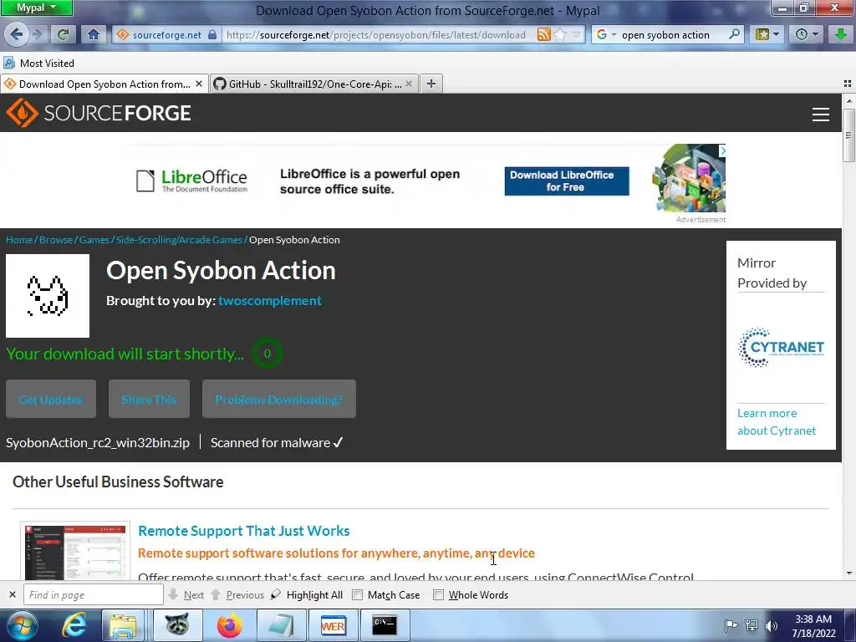Open the browser home page icon
The width and height of the screenshot is (856, 642).
[x=94, y=35]
